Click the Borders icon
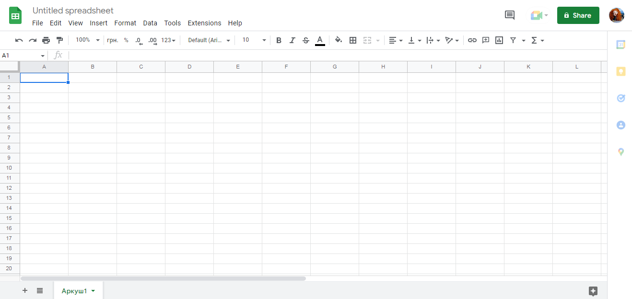Screen dimensions: 632x299 point(353,40)
